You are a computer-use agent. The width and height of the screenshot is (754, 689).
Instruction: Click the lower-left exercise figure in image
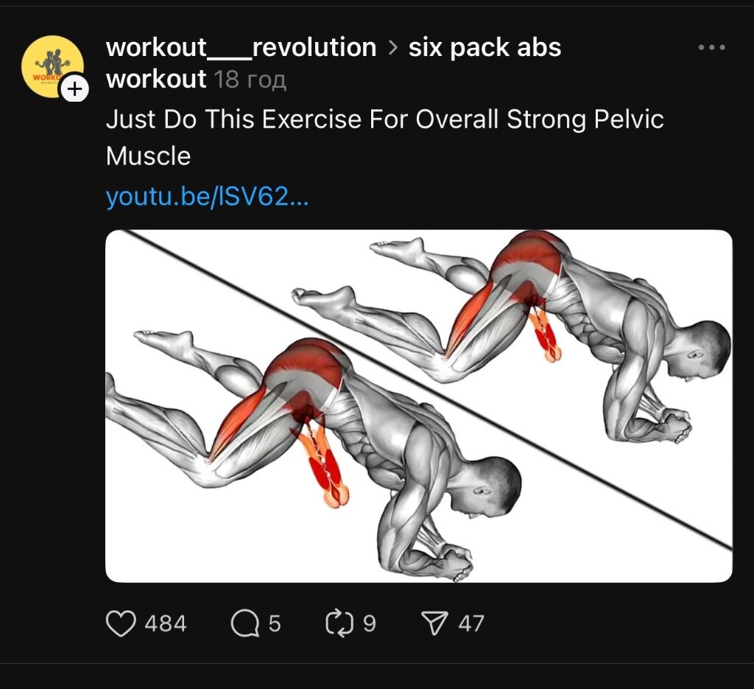[x=312, y=454]
